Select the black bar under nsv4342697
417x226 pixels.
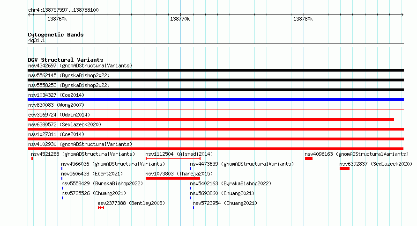pos(216,70)
